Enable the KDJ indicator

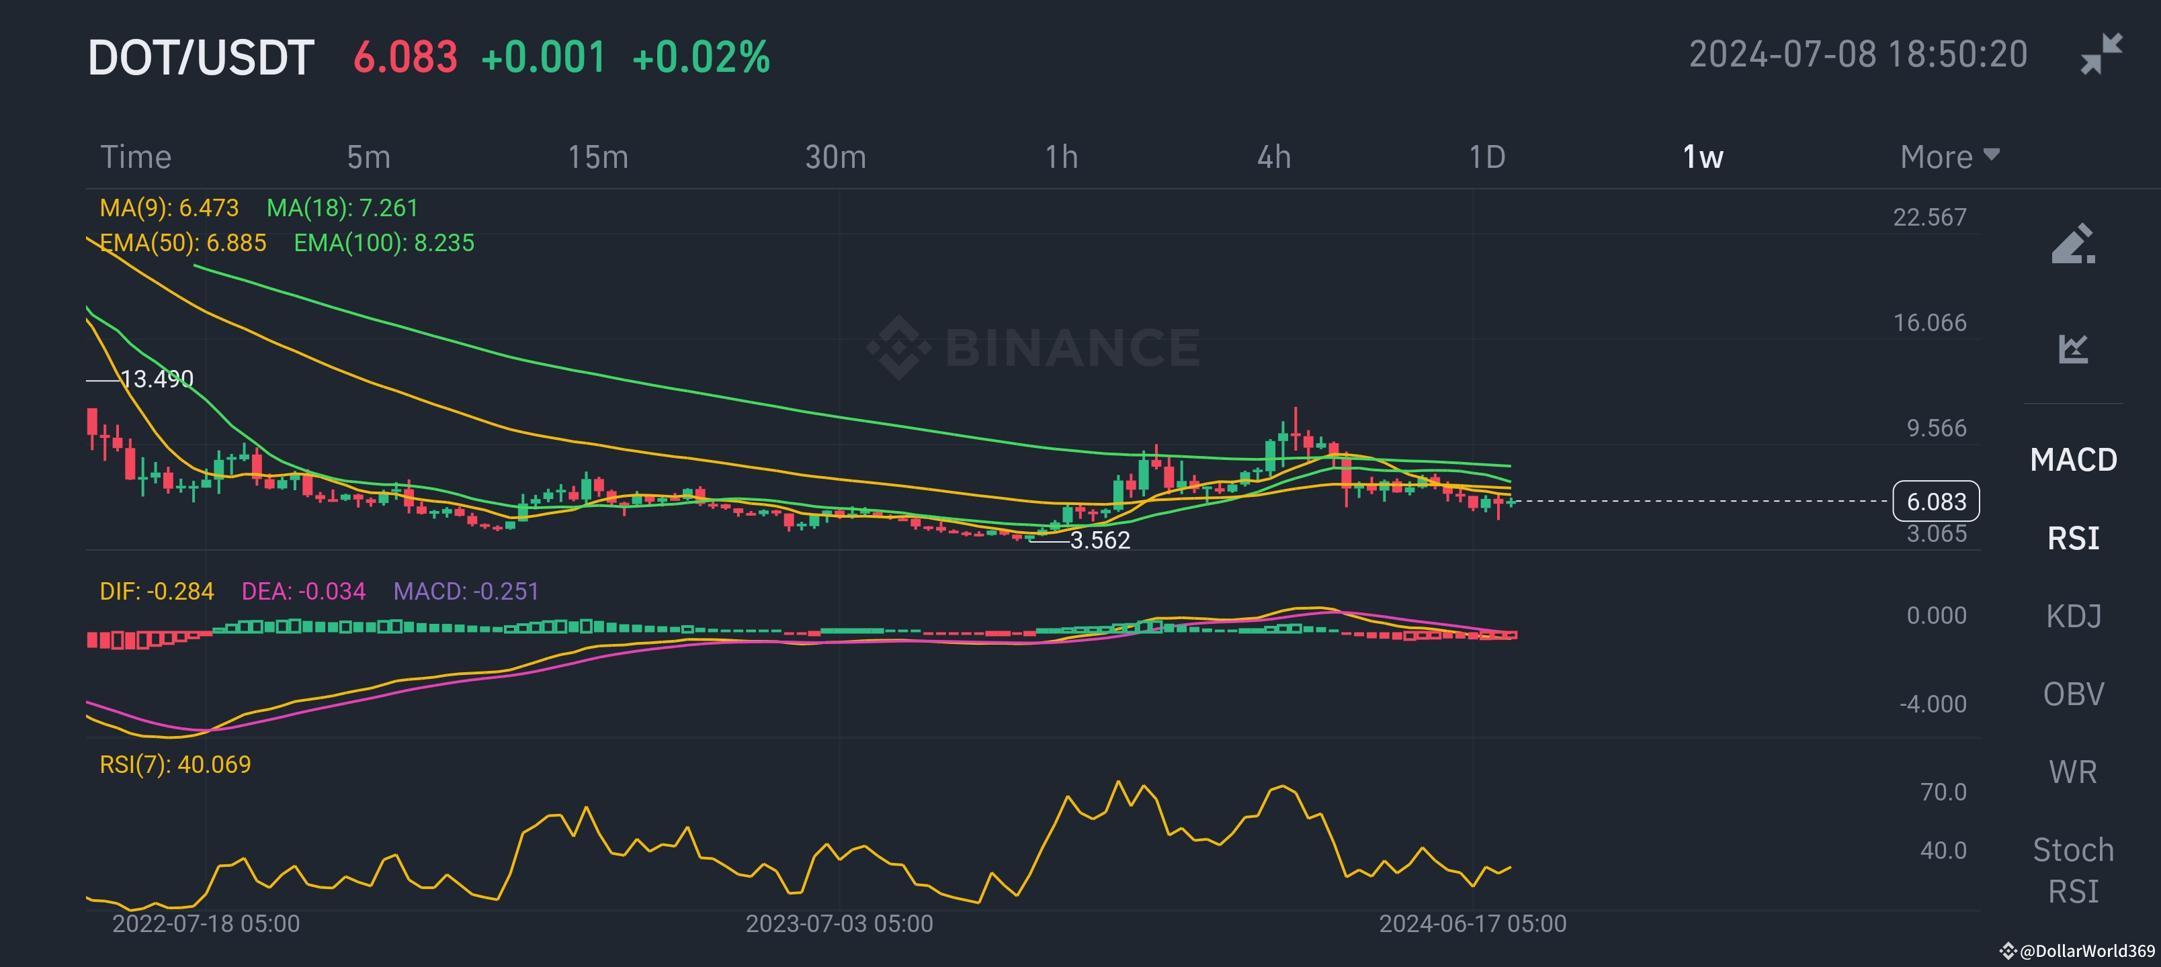point(2073,616)
